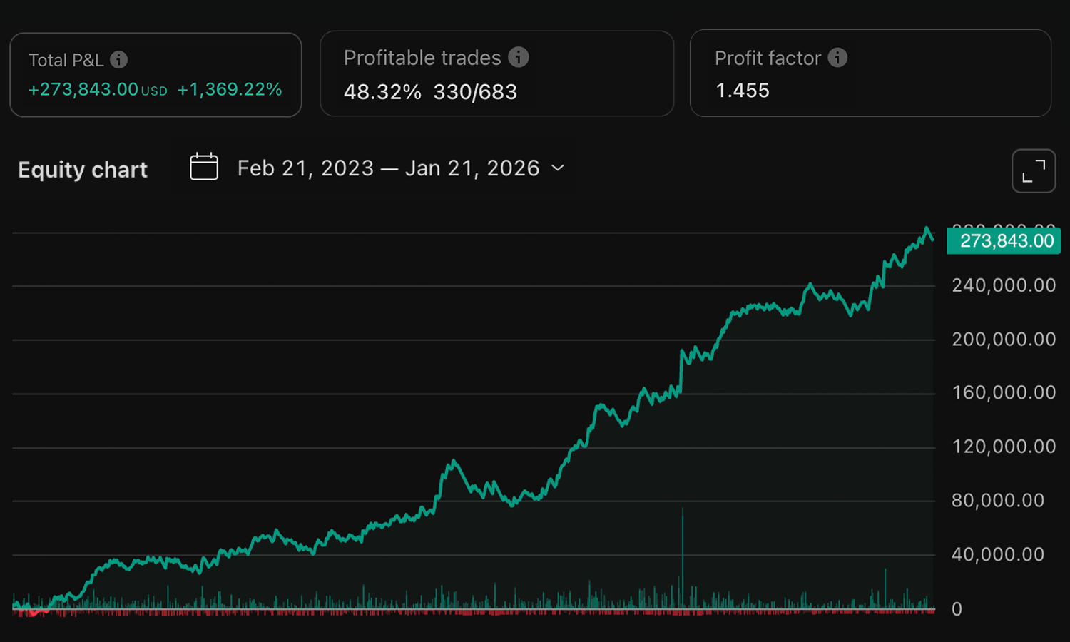Open the Jan 21, 2026 end date picker
Screen dimensions: 1070x642
tap(473, 168)
